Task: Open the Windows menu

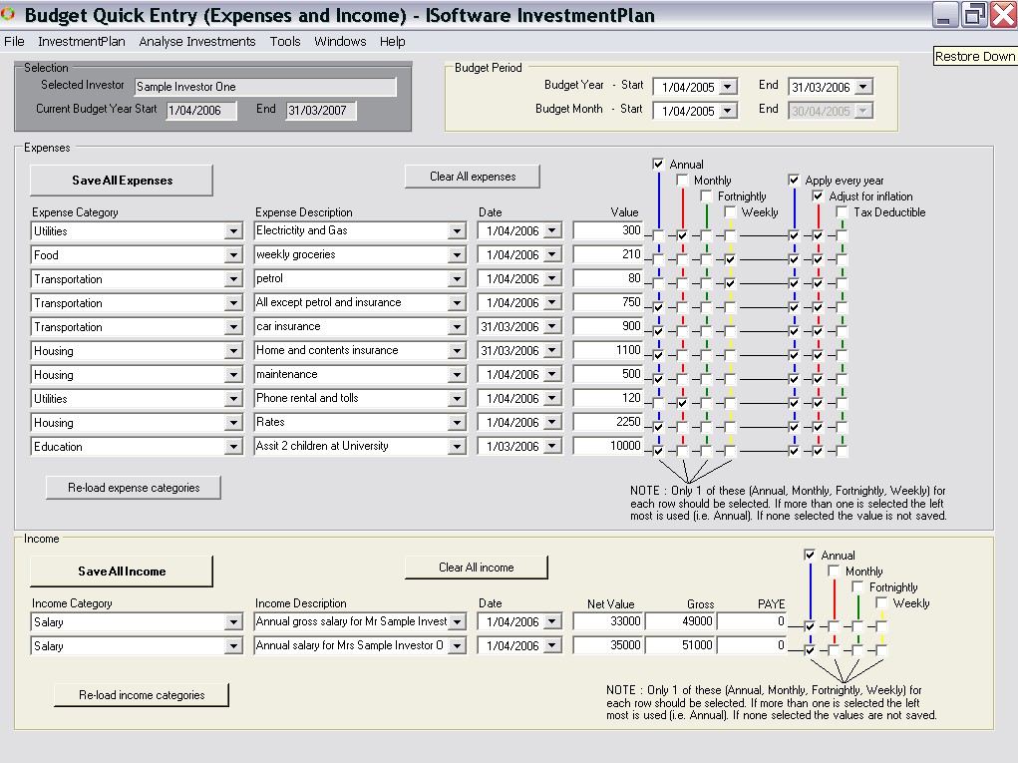Action: (340, 42)
